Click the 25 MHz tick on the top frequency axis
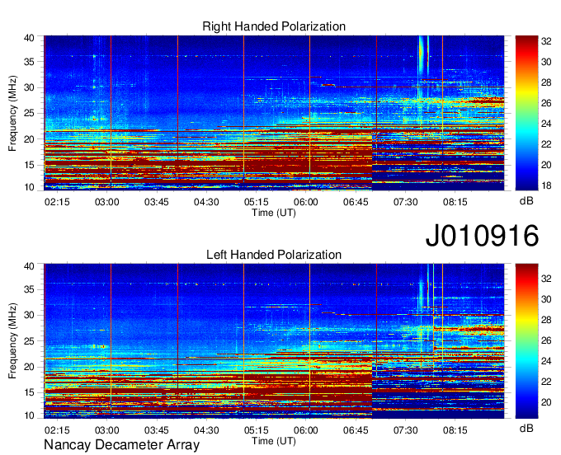The image size is (561, 455). point(29,113)
